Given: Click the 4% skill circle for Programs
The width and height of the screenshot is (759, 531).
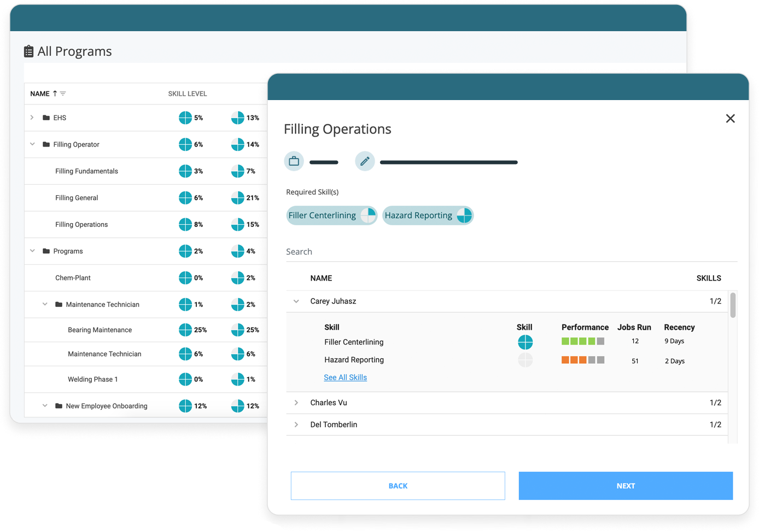Looking at the screenshot, I should coord(237,251).
